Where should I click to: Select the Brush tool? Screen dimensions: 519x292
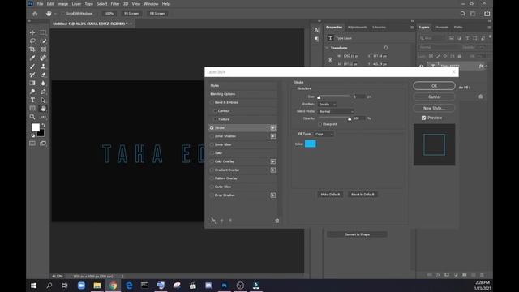[32, 67]
